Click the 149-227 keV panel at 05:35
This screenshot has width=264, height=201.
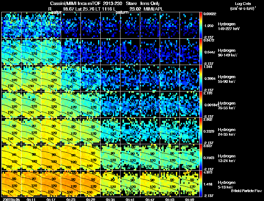pyautogui.click(x=111, y=25)
